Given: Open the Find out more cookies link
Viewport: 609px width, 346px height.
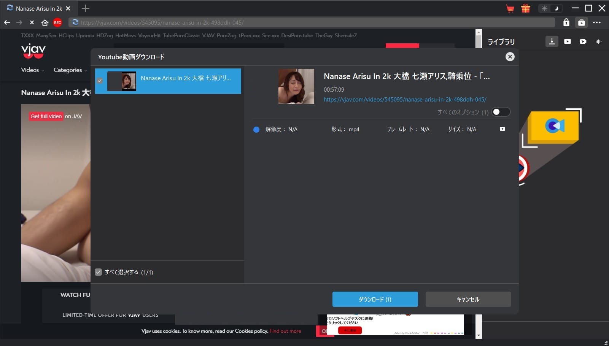Looking at the screenshot, I should coord(285,331).
